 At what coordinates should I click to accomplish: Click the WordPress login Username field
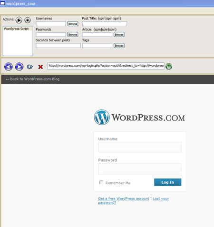[140, 147]
